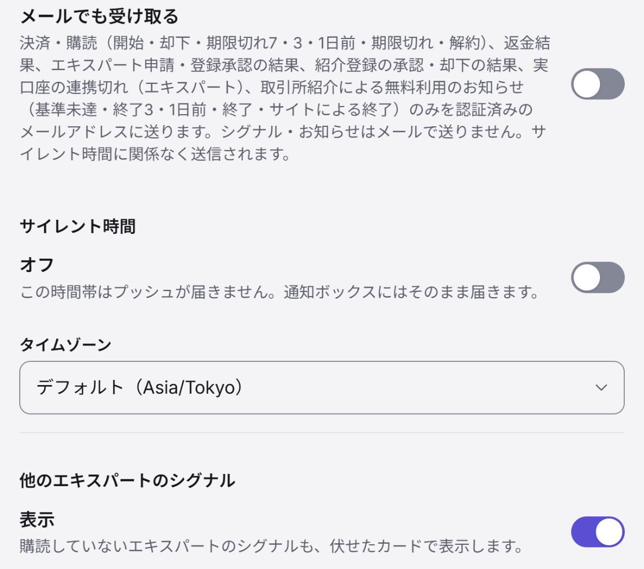
Task: Select the デフォルト（Asia/Tokyo）text in combo box
Action: pyautogui.click(x=140, y=388)
